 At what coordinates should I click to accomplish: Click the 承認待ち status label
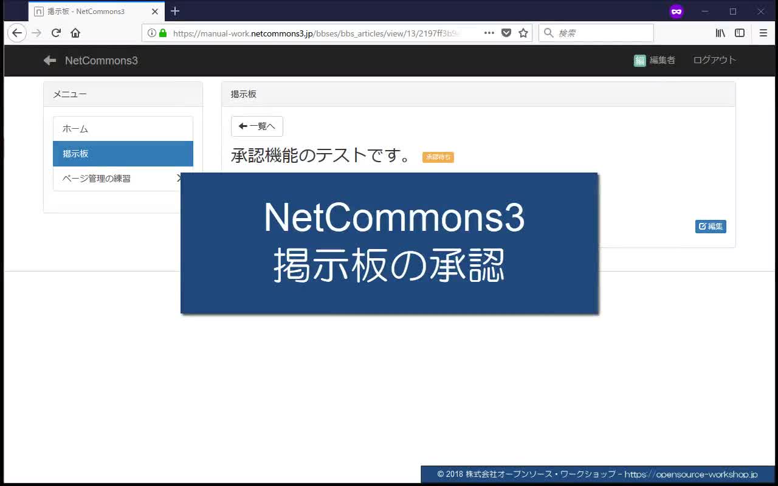coord(438,157)
